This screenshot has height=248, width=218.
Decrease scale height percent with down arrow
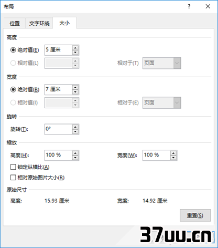tap(75, 158)
